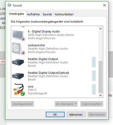
Task: Click the Realtek Digital Output(Optical) device icon
Action: coord(18,76)
